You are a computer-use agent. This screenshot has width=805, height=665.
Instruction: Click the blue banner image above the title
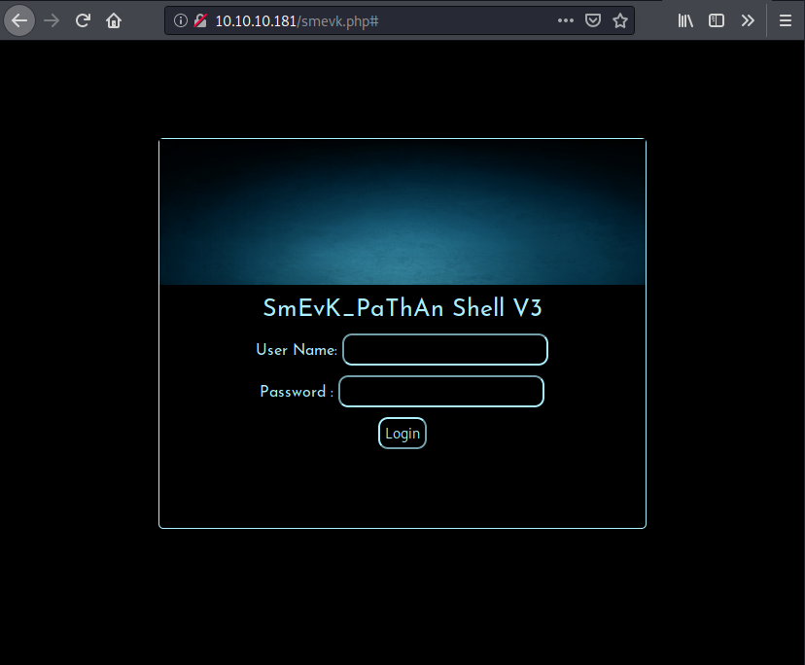click(x=402, y=211)
